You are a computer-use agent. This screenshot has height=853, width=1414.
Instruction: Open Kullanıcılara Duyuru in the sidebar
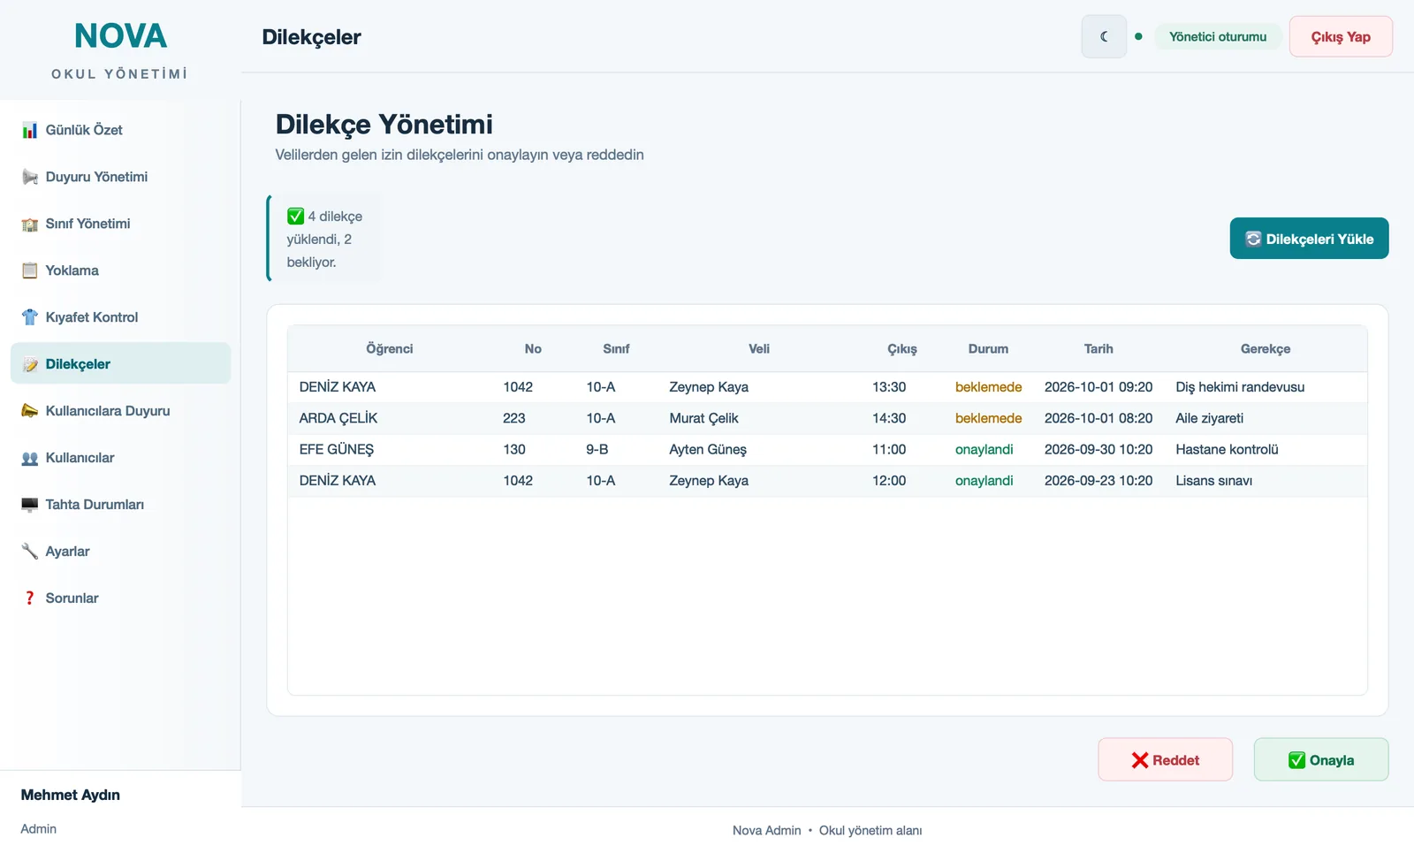tap(120, 411)
